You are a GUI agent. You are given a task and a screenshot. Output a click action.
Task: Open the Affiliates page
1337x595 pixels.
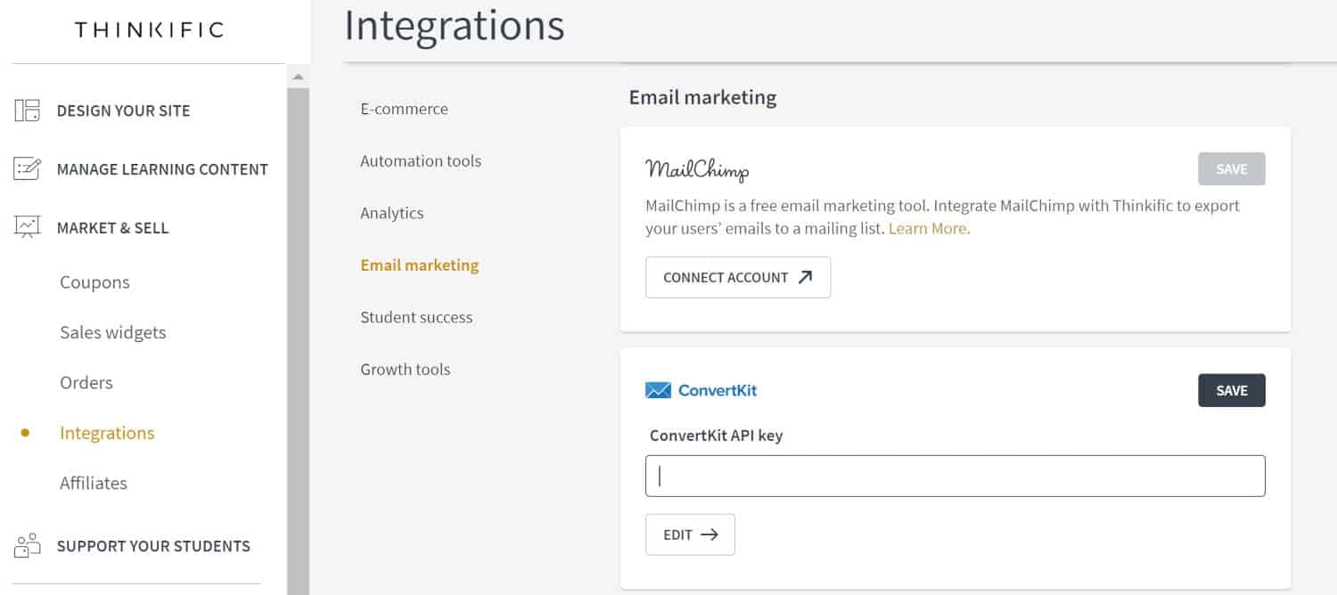pyautogui.click(x=94, y=483)
